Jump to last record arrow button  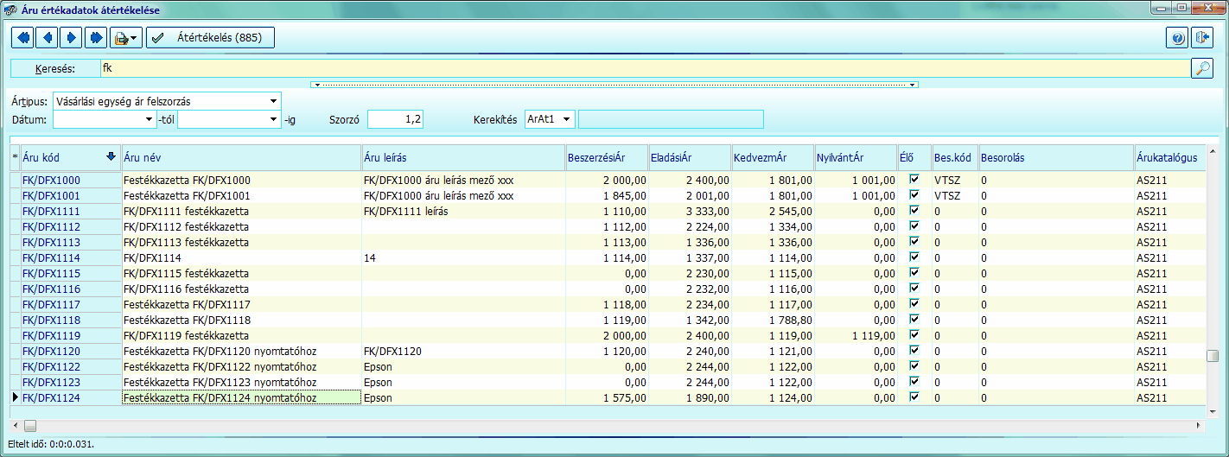coord(95,38)
